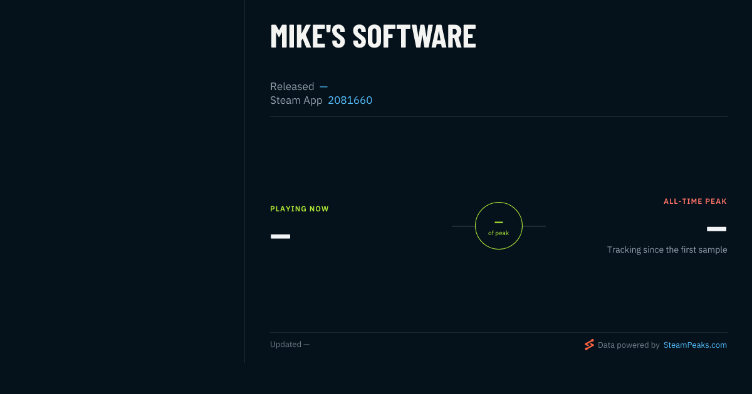Click the Released label
752x394 pixels.
(x=292, y=86)
